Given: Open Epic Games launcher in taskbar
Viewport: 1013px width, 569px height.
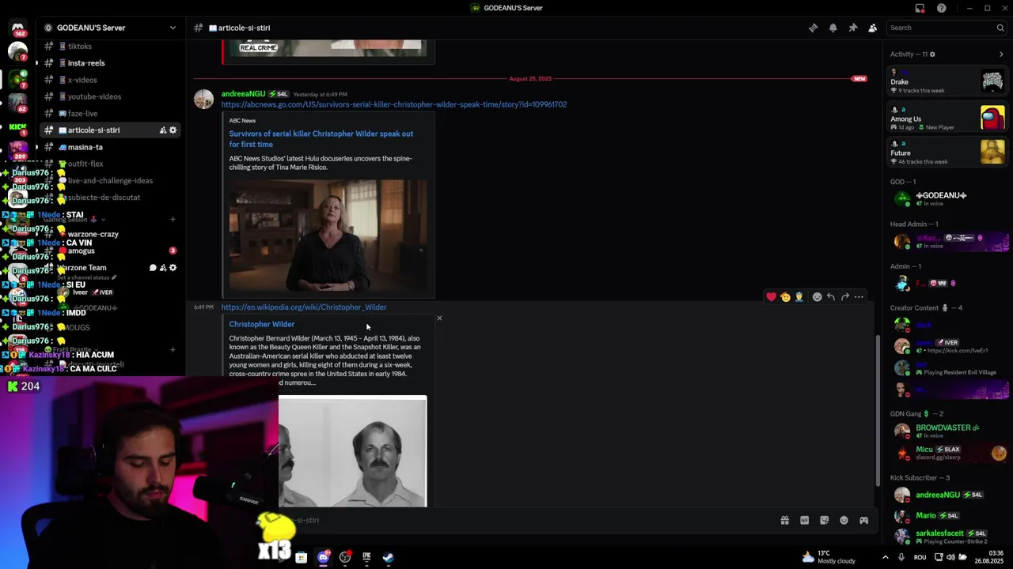Looking at the screenshot, I should [x=366, y=557].
